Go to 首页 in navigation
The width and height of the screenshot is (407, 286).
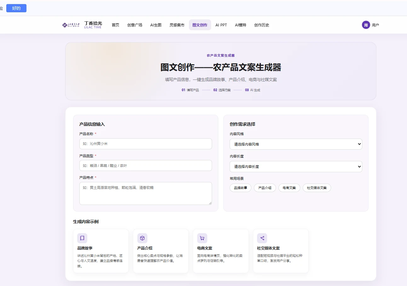116,25
